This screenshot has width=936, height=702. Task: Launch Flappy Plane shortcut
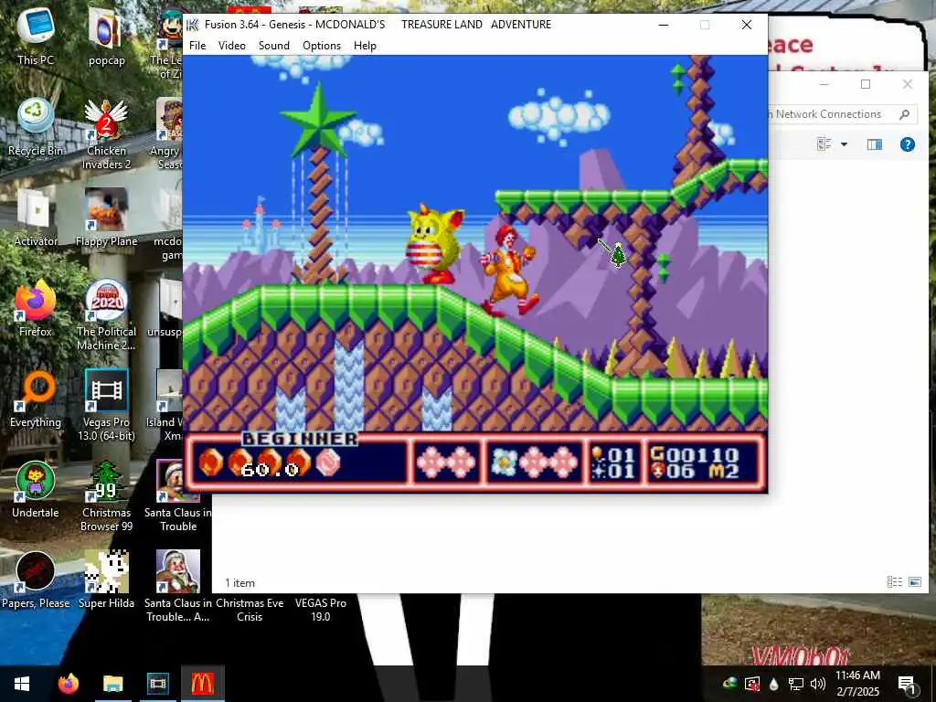[x=106, y=218]
